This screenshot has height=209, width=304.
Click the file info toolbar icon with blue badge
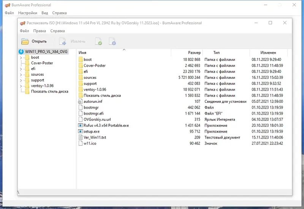pos(112,41)
